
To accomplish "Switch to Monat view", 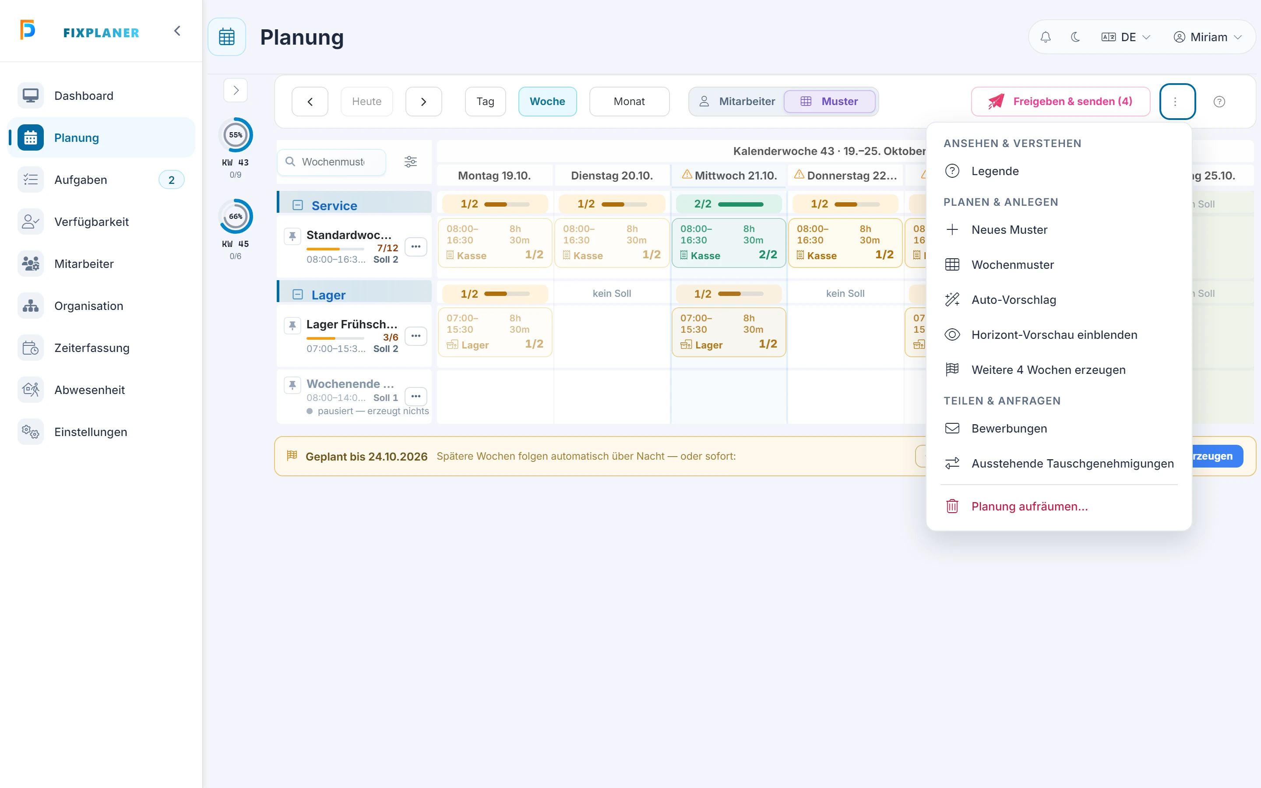I will coord(629,102).
